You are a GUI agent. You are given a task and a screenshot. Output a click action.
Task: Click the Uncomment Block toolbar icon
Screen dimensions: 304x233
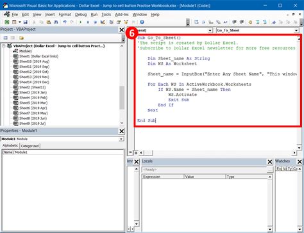tap(265, 22)
